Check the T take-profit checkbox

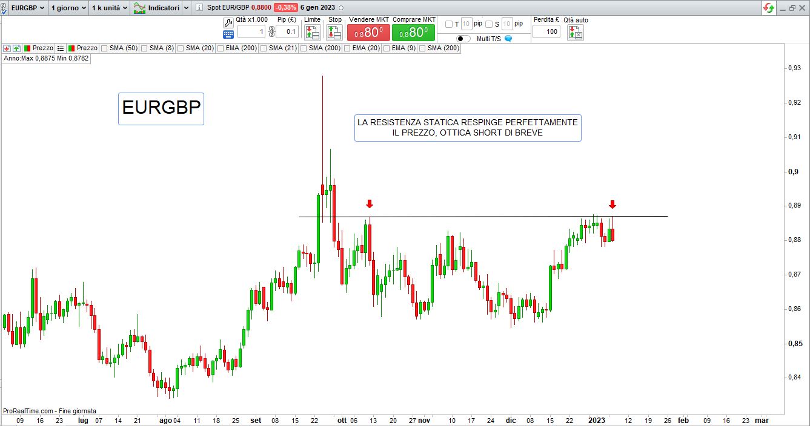click(449, 24)
